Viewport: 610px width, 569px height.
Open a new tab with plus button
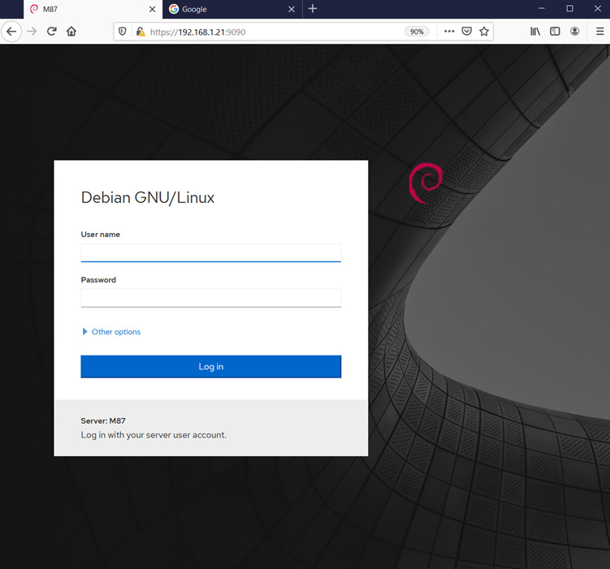(313, 9)
